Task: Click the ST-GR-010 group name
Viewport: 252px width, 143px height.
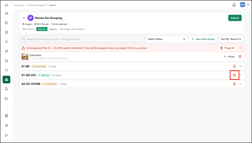Action: point(29,75)
